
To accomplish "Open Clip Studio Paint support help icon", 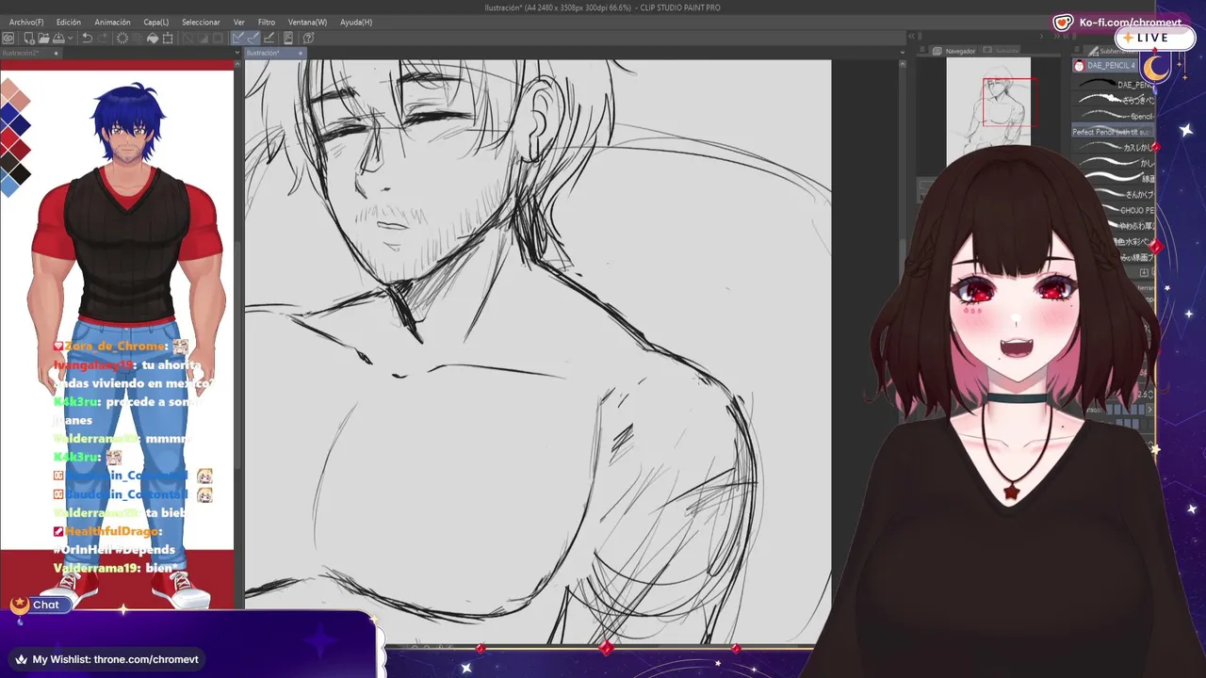I will coord(308,38).
